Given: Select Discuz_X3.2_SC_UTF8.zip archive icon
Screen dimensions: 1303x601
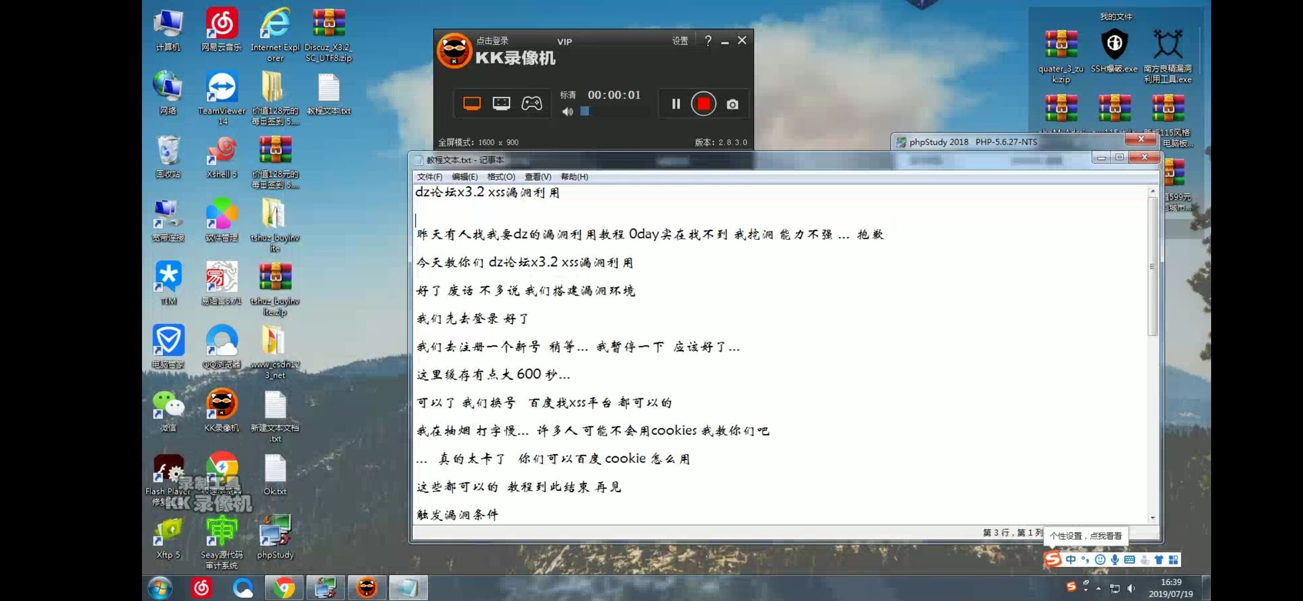Looking at the screenshot, I should click(x=329, y=35).
